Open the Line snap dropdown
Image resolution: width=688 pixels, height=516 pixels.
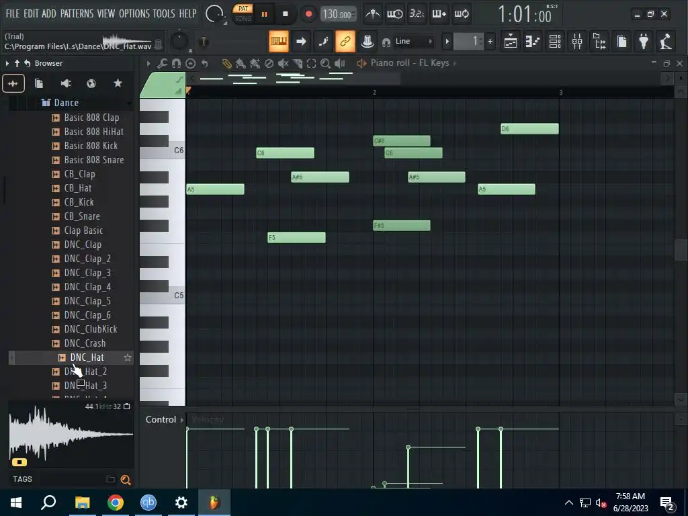pyautogui.click(x=413, y=41)
